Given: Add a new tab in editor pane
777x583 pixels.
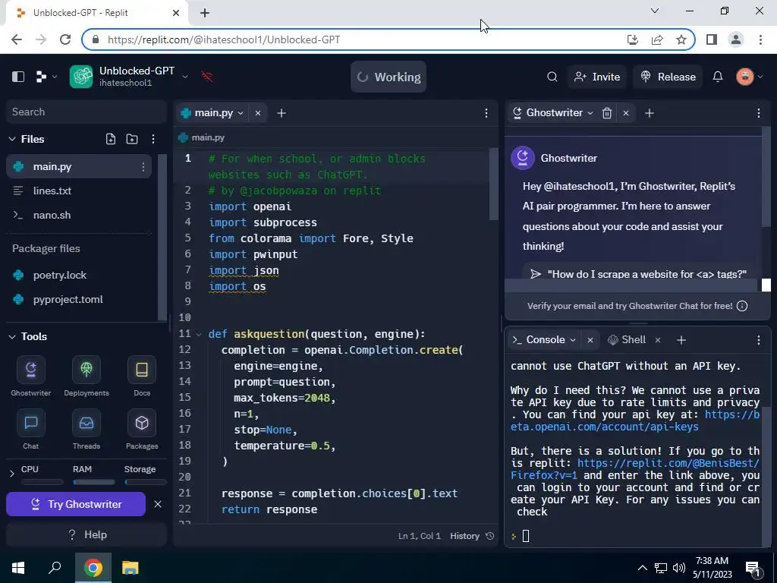Looking at the screenshot, I should click(282, 113).
